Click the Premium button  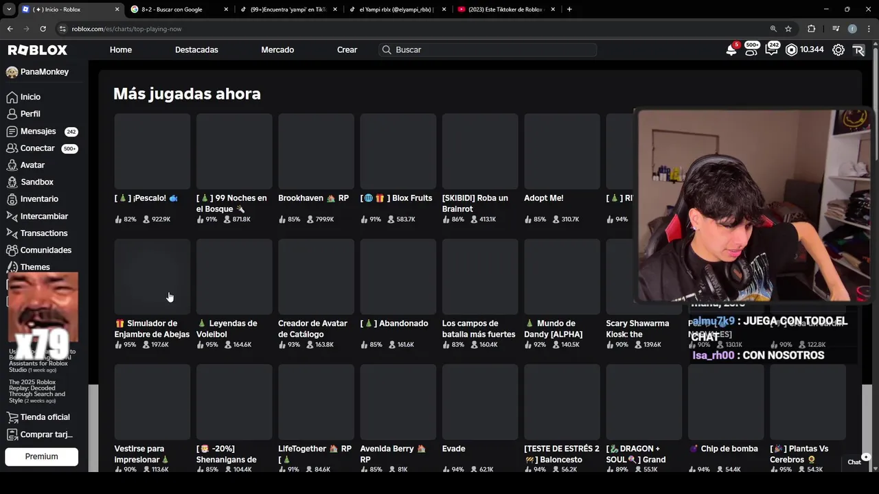click(x=42, y=456)
